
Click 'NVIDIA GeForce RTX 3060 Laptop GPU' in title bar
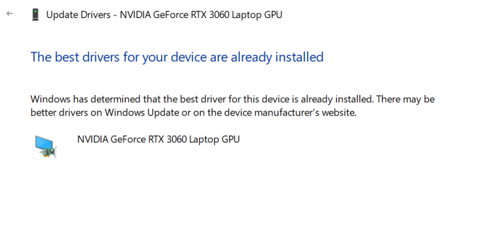pyautogui.click(x=201, y=15)
